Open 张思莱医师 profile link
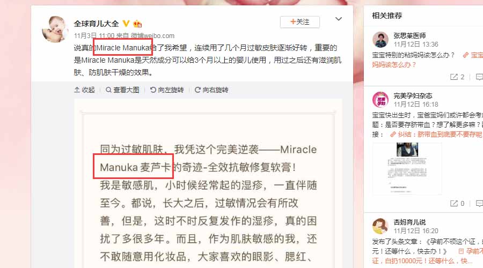483x268 pixels. tap(409, 36)
